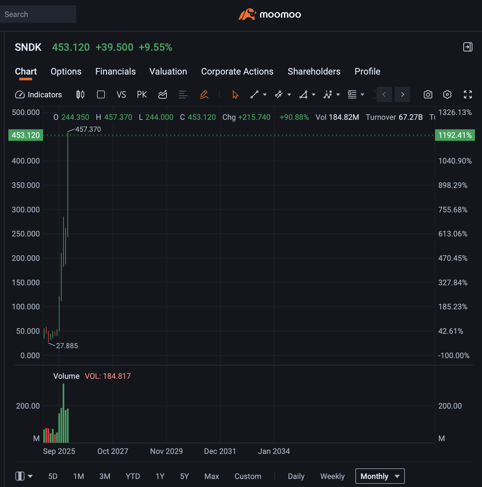Switch to the Options tab
The height and width of the screenshot is (487, 482).
coord(66,71)
